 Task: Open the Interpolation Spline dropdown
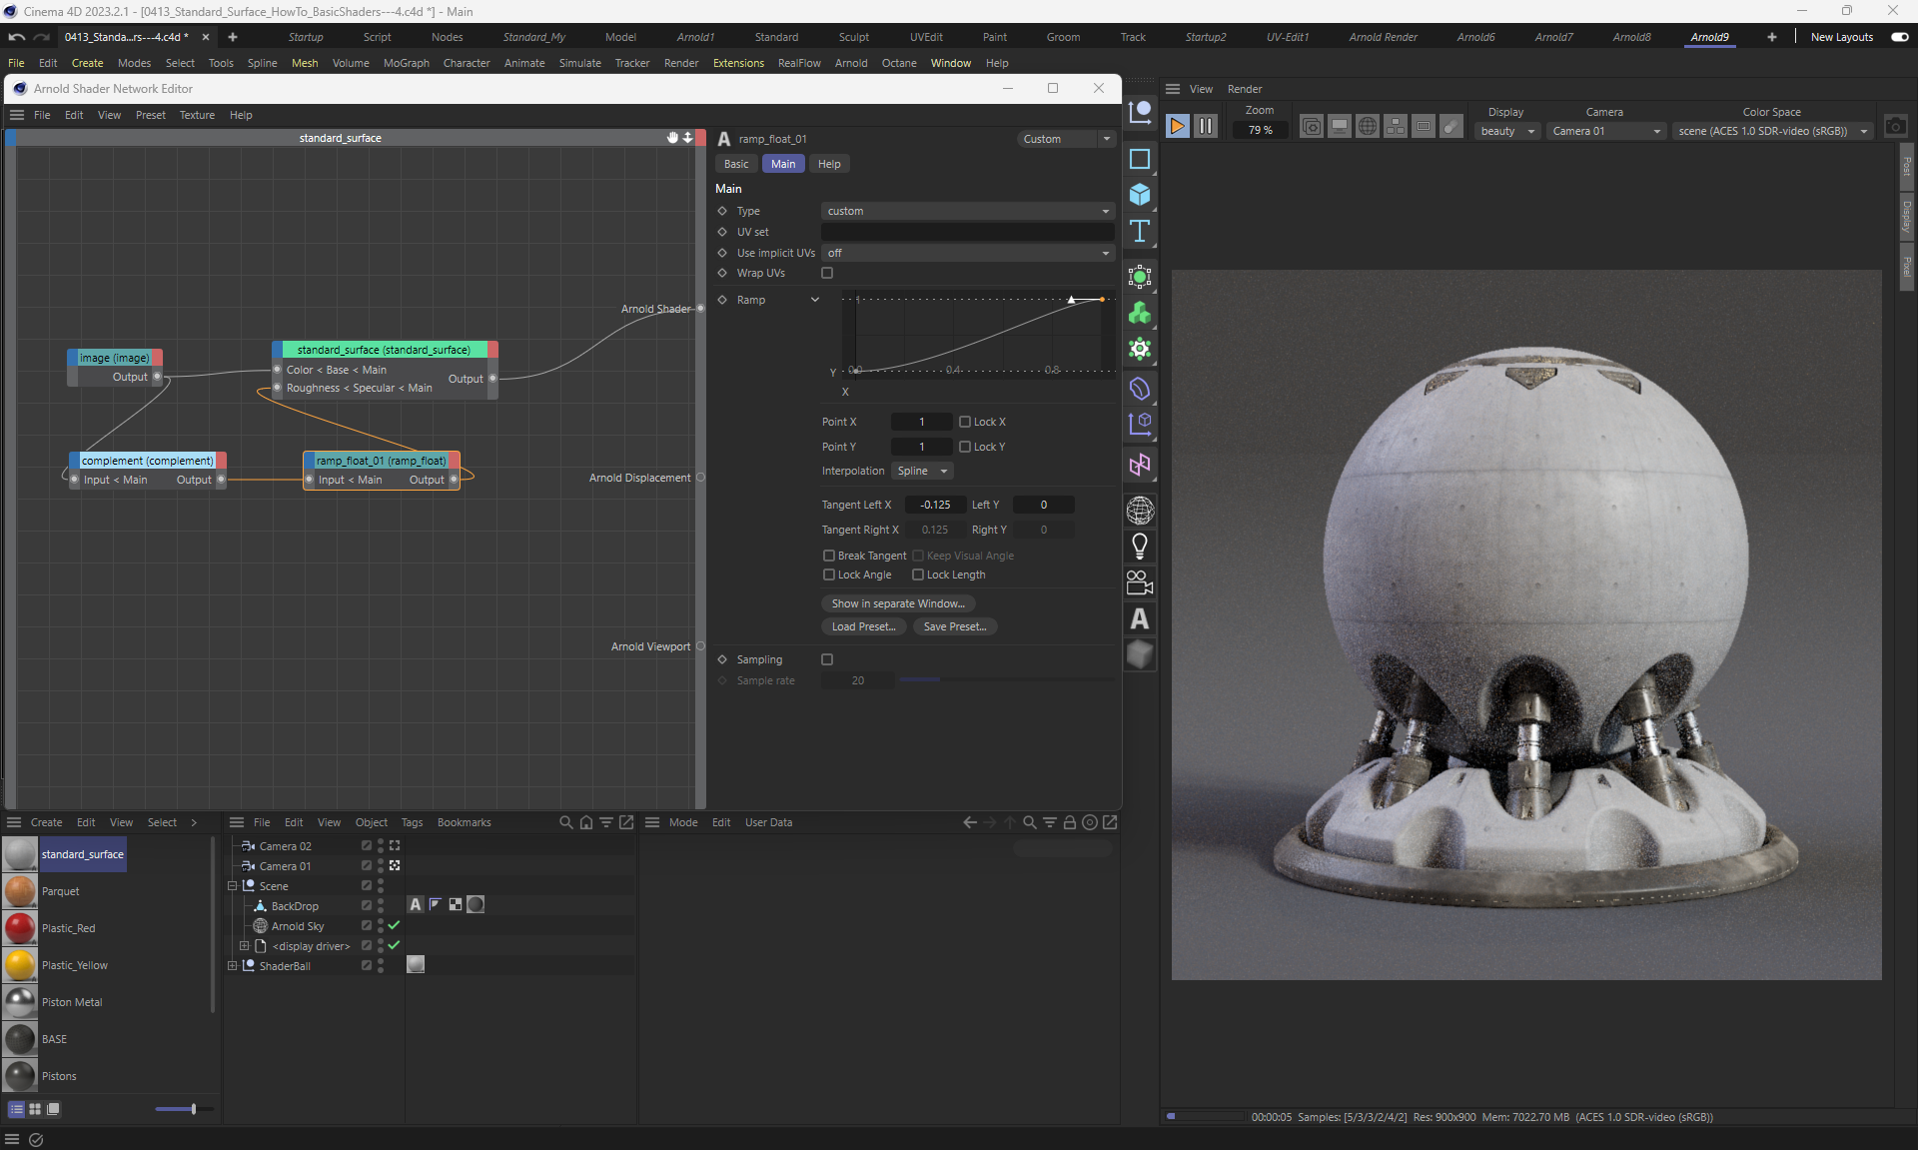click(922, 471)
